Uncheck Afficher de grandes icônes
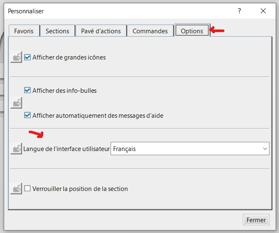Image resolution: width=279 pixels, height=233 pixels. pyautogui.click(x=28, y=57)
